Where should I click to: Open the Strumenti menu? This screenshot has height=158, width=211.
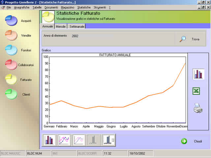[100, 8]
